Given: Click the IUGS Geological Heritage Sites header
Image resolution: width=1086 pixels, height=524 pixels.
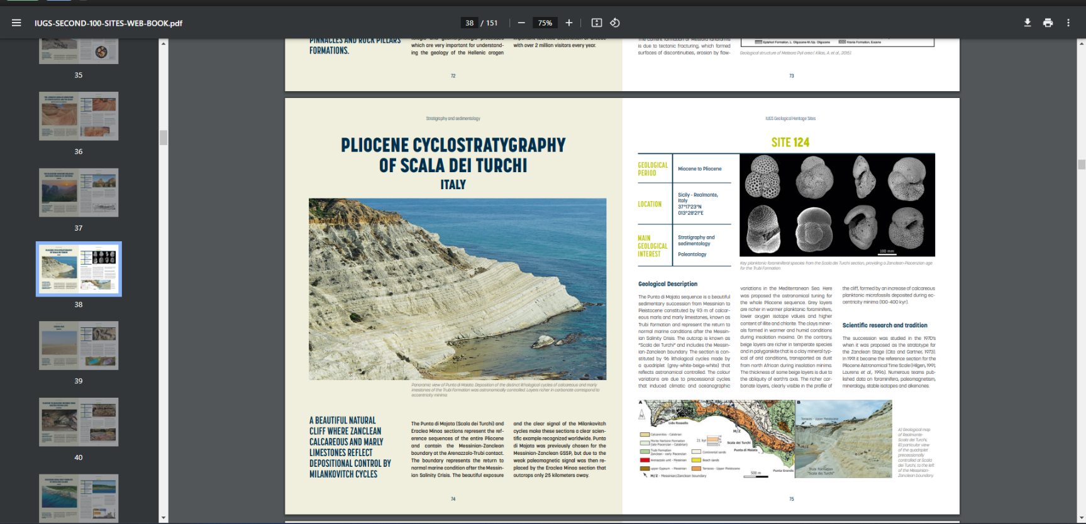Looking at the screenshot, I should tap(790, 118).
